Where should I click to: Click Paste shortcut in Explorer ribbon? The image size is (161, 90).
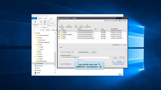tap(52, 25)
